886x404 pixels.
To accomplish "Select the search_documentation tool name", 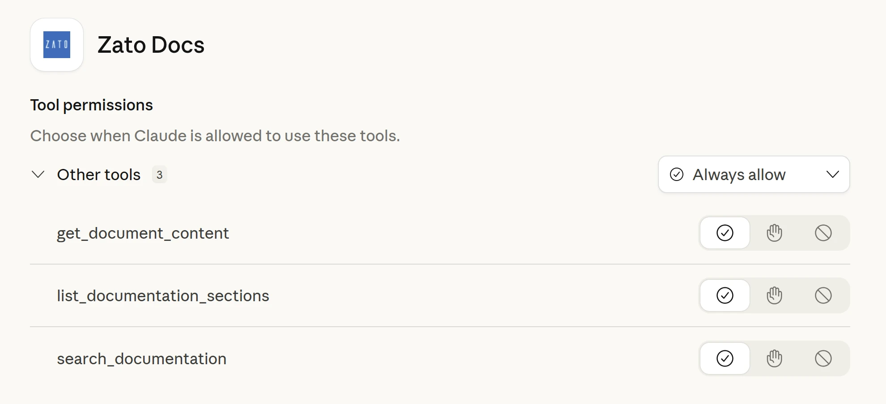I will [141, 359].
